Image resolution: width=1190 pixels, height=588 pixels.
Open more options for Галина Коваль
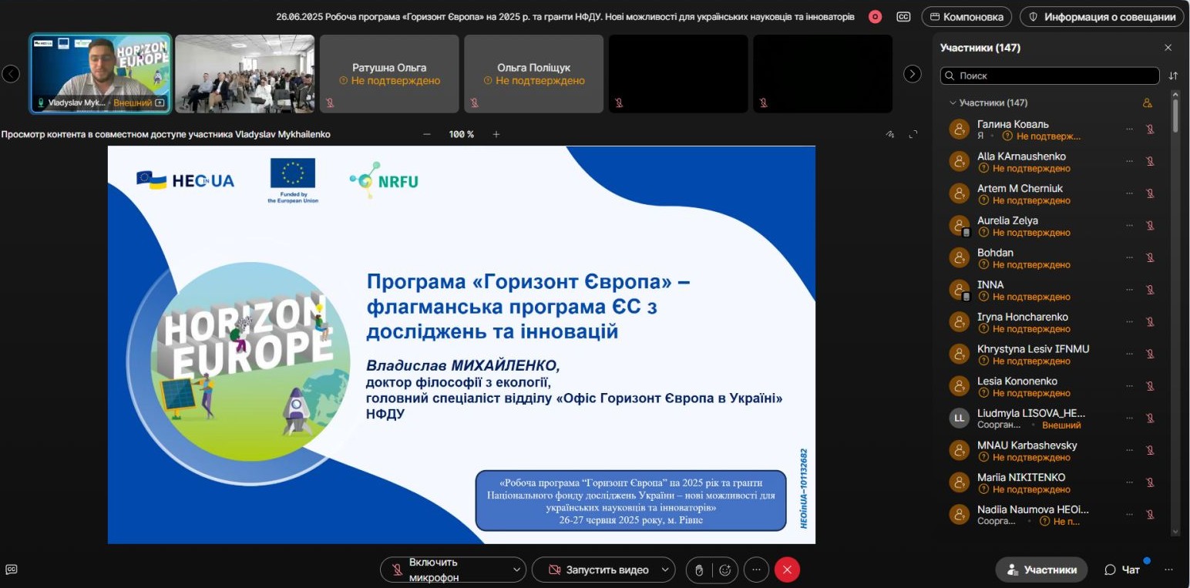point(1130,129)
